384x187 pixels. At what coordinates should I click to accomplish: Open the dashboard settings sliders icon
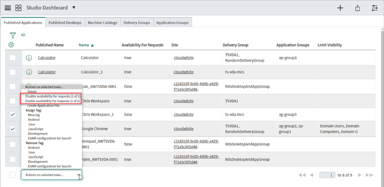[375, 8]
